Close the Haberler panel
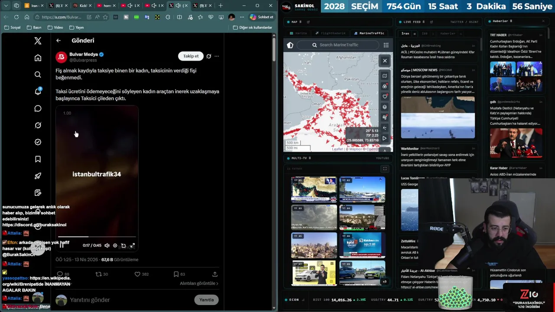 coord(543,21)
